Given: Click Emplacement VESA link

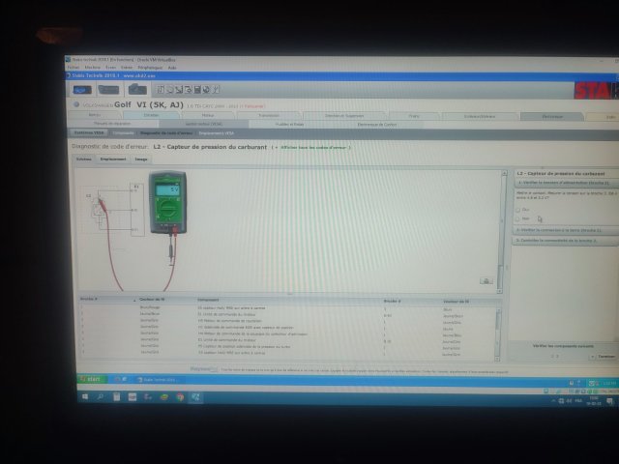Looking at the screenshot, I should point(216,133).
